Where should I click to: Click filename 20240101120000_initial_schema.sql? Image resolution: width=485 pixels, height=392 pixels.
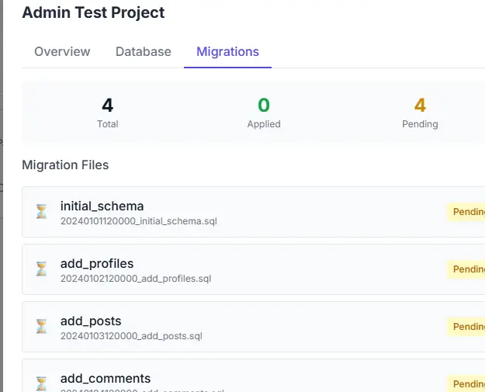pyautogui.click(x=139, y=221)
